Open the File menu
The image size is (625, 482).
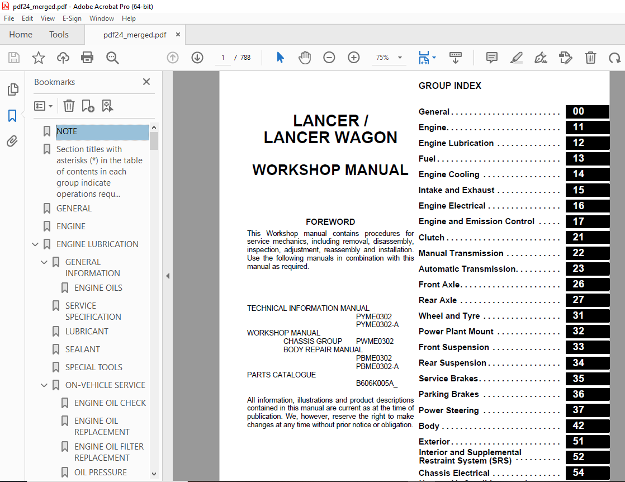pos(9,18)
